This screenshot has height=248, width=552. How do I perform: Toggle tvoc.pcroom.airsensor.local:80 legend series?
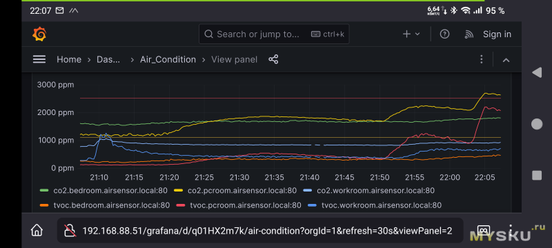click(x=246, y=205)
